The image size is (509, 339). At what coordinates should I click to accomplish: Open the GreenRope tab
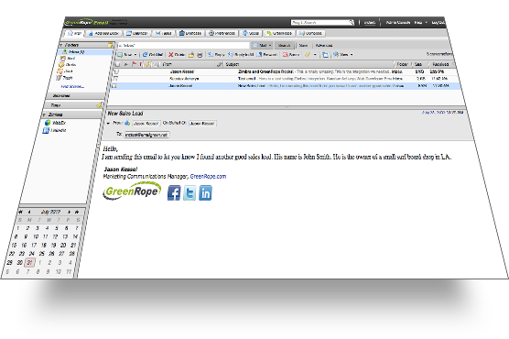(x=279, y=33)
